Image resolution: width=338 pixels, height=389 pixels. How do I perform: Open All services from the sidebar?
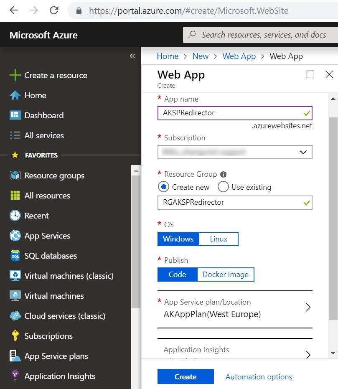pyautogui.click(x=44, y=135)
